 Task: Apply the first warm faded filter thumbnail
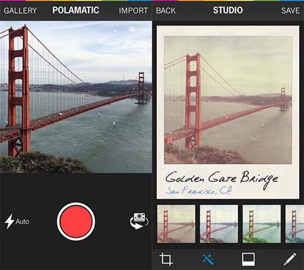(x=176, y=224)
